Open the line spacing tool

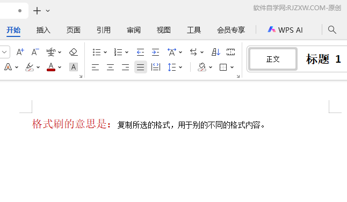172,67
